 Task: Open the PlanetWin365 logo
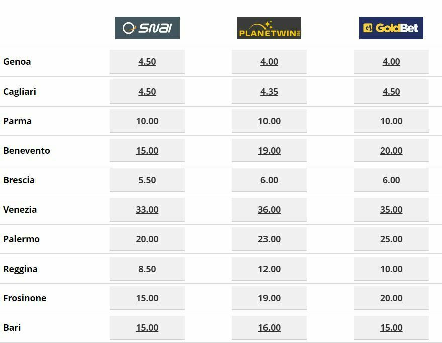tap(269, 28)
